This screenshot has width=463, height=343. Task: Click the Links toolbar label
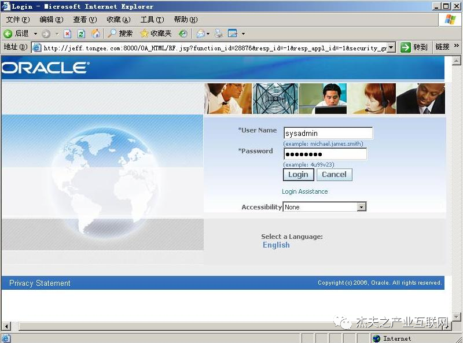[x=442, y=47]
